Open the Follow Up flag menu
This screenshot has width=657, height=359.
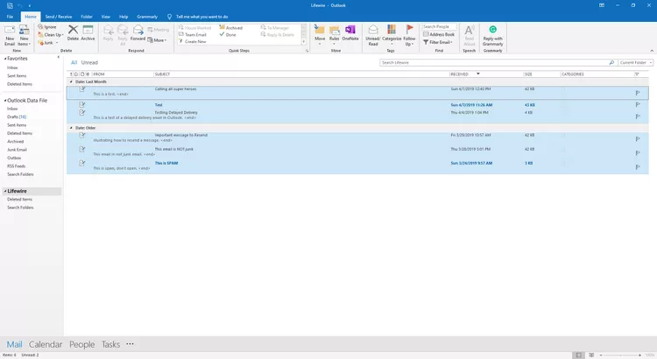(409, 35)
